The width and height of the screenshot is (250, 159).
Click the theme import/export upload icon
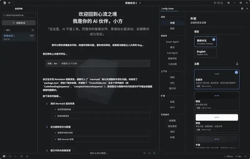(237, 64)
